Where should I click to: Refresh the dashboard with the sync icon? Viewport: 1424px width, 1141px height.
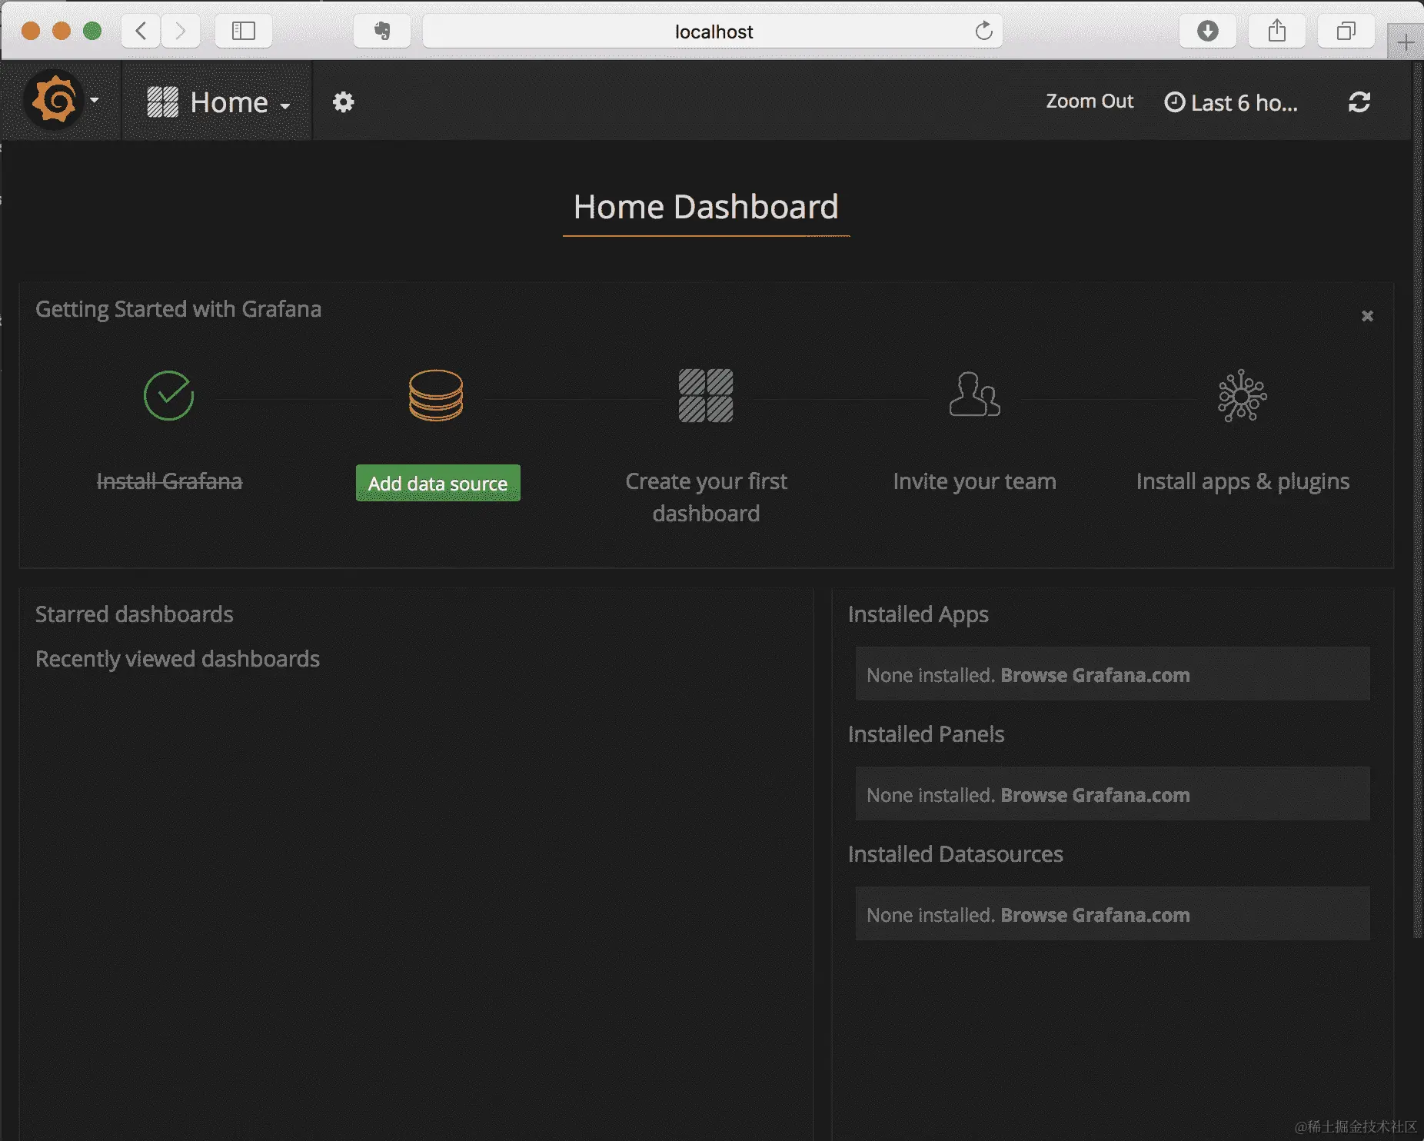pyautogui.click(x=1359, y=102)
